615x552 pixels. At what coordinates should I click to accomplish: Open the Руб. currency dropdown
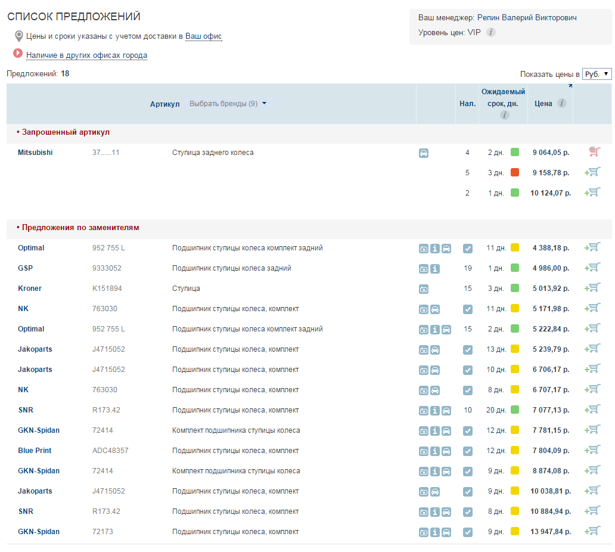pyautogui.click(x=597, y=74)
